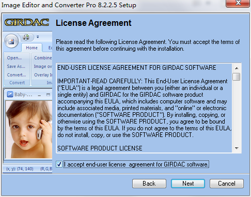Click the round application button in preview
The width and height of the screenshot is (251, 197).
(11, 41)
